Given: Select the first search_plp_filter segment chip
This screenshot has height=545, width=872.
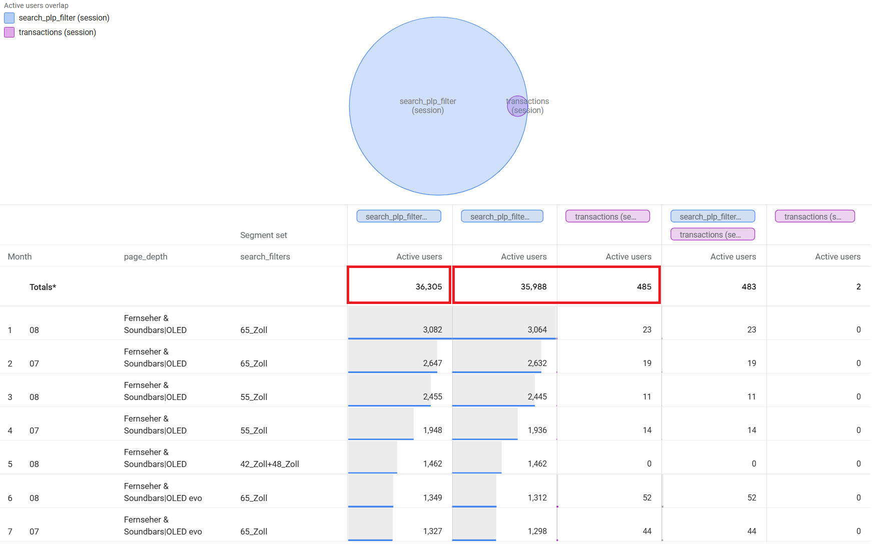Looking at the screenshot, I should tap(399, 216).
